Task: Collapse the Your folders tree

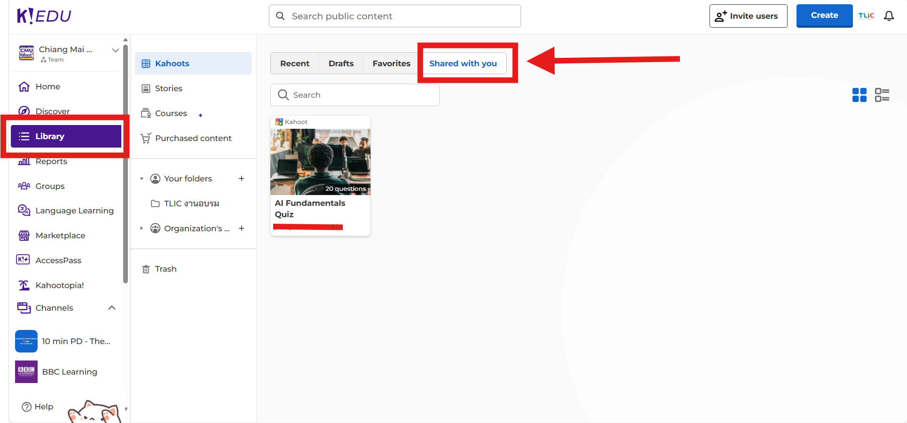Action: [142, 179]
